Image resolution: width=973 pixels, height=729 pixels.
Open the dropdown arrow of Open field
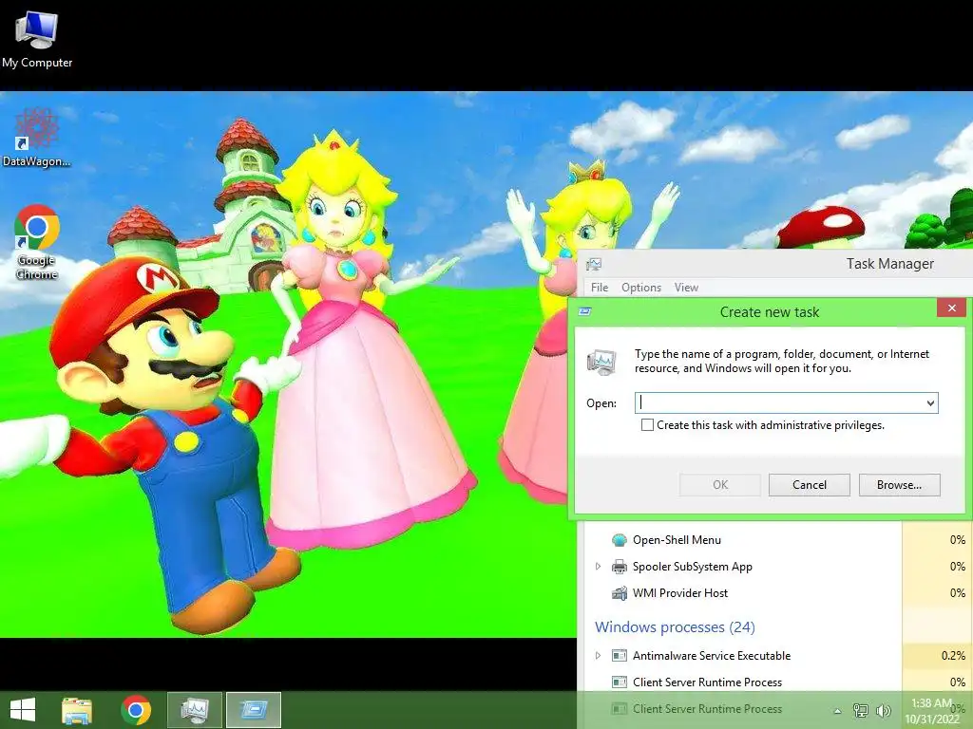coord(930,402)
